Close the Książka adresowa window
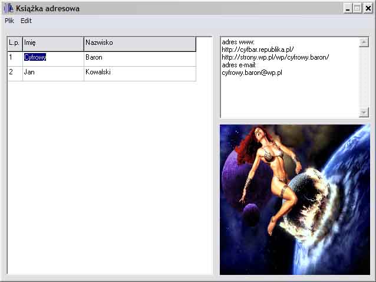This screenshot has width=376, height=282. point(368,9)
